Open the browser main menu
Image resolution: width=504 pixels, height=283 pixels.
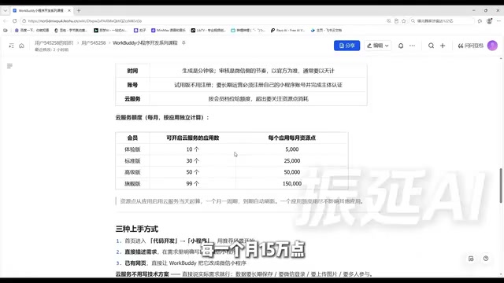tap(498, 21)
